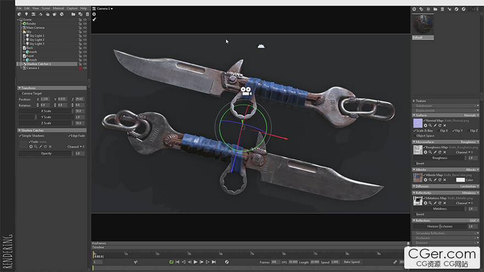Open Reflectivity Metalness dropdown
484x272 pixels.
pyautogui.click(x=470, y=193)
